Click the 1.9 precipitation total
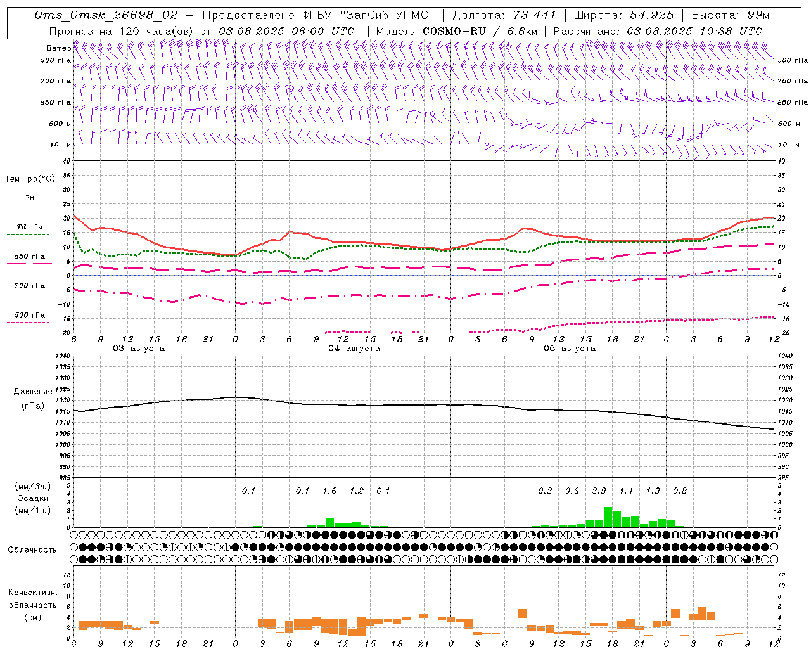This screenshot has width=811, height=649. (x=653, y=491)
